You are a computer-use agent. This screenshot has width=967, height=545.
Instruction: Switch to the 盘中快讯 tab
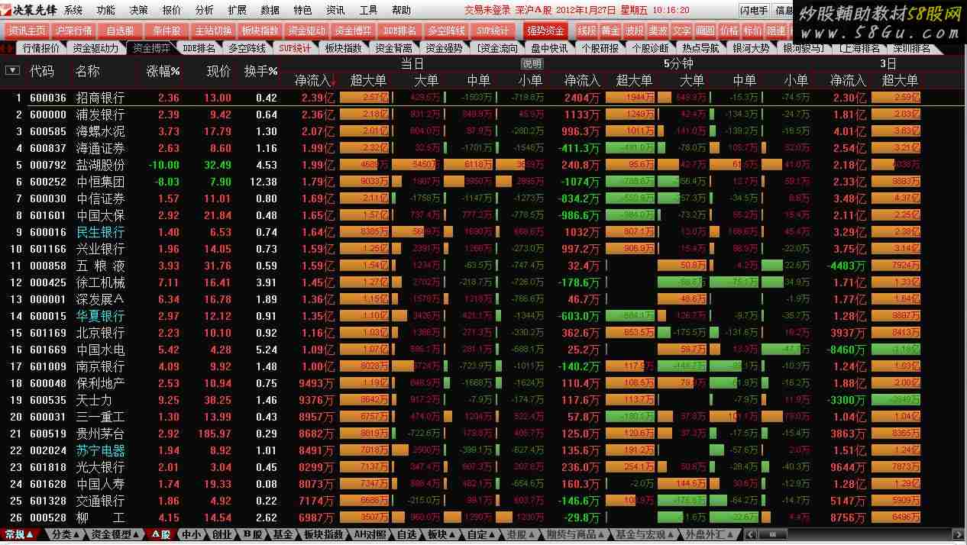(549, 48)
